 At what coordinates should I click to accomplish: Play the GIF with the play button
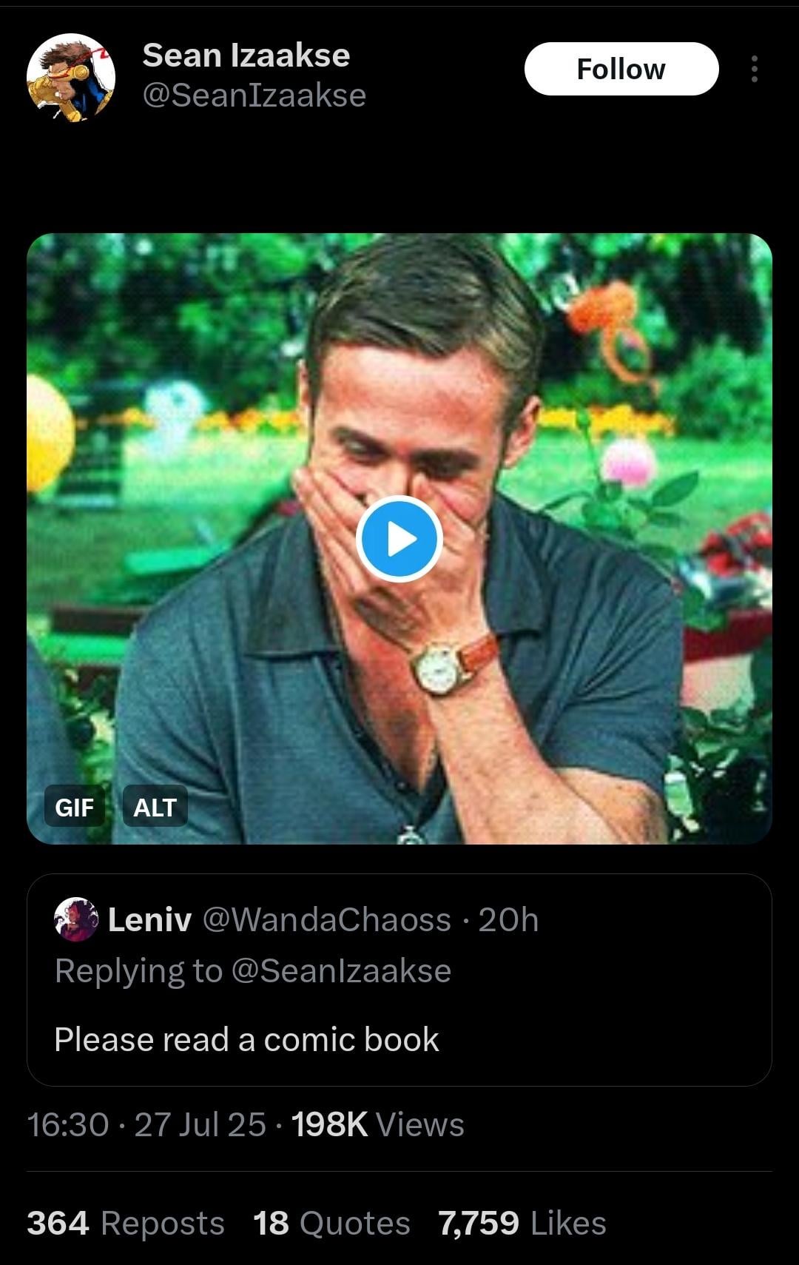399,539
